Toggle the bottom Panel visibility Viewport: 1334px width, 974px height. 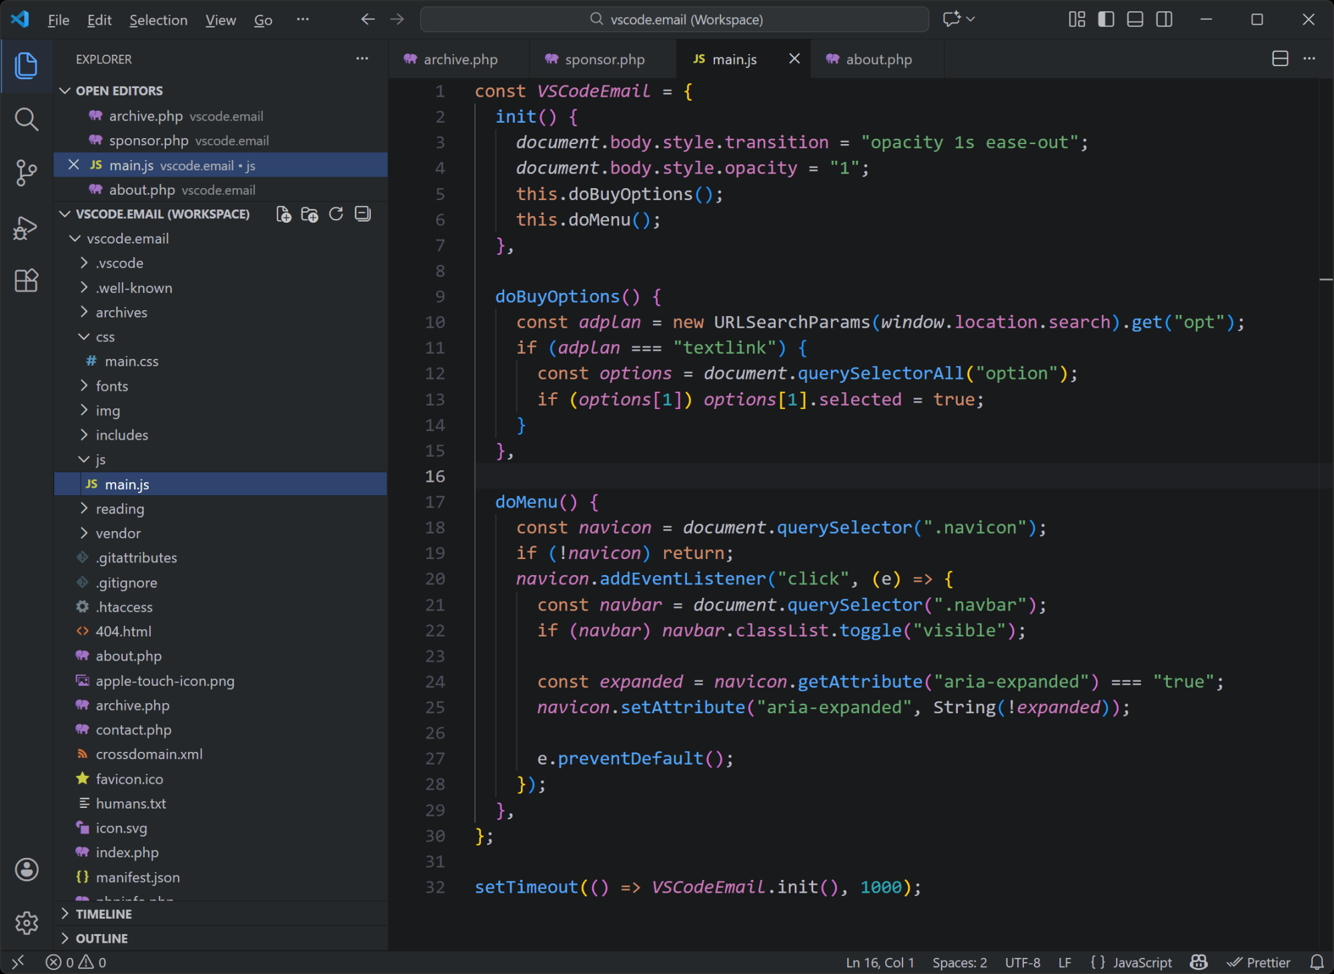[x=1135, y=19]
